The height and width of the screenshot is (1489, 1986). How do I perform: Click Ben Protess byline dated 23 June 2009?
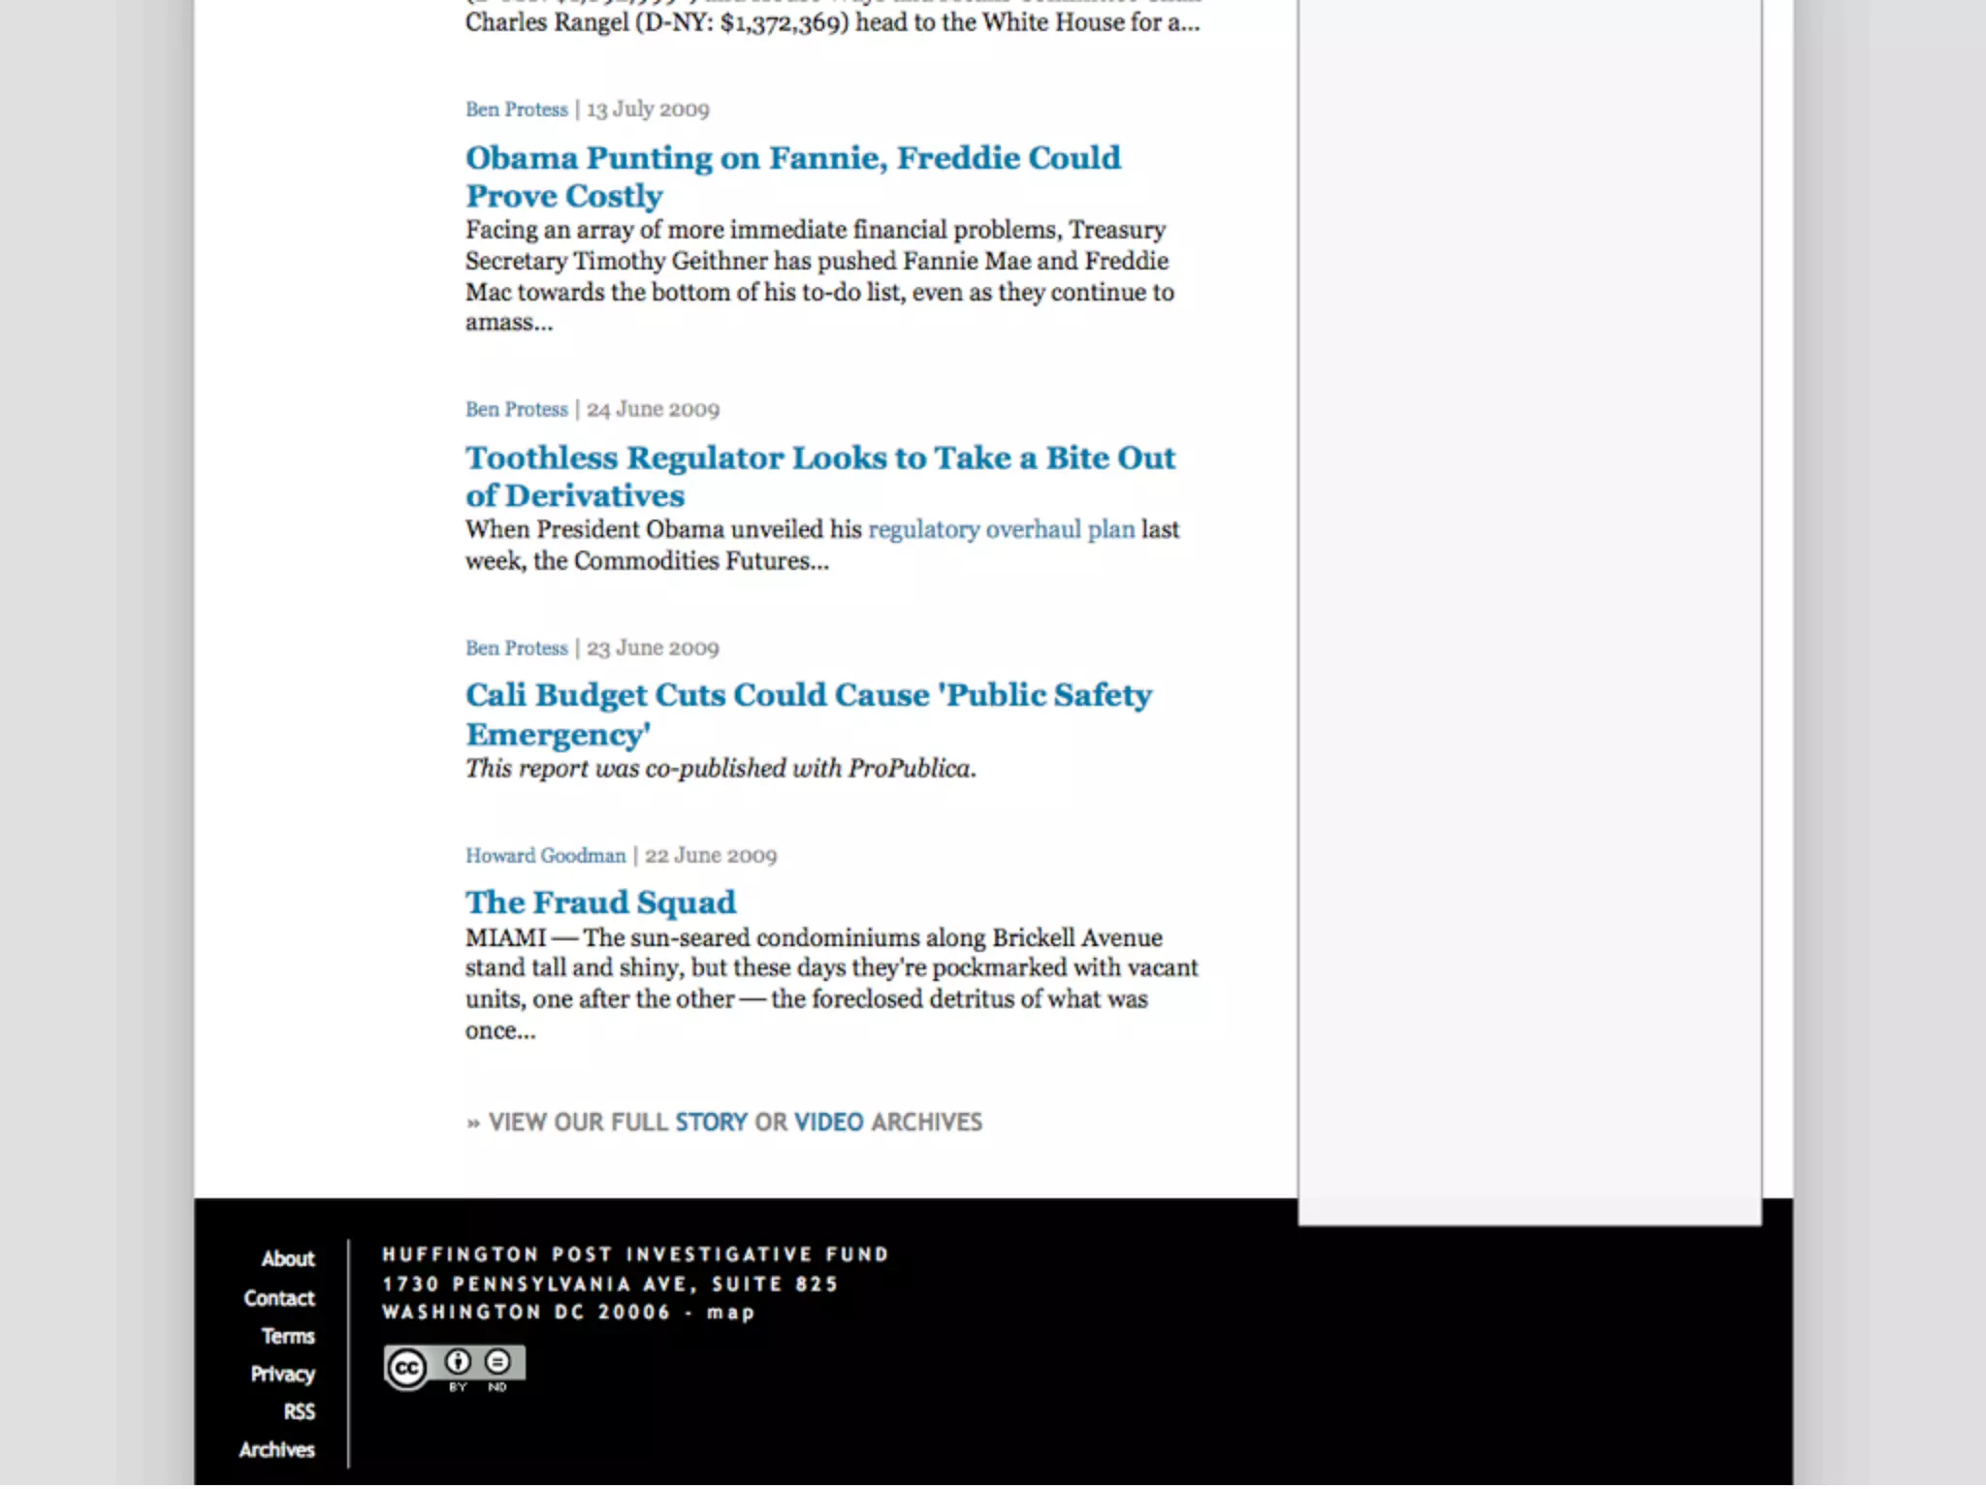tap(516, 648)
